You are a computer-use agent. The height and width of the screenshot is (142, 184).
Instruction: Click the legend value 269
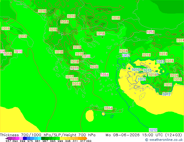pyautogui.click(x=23, y=141)
